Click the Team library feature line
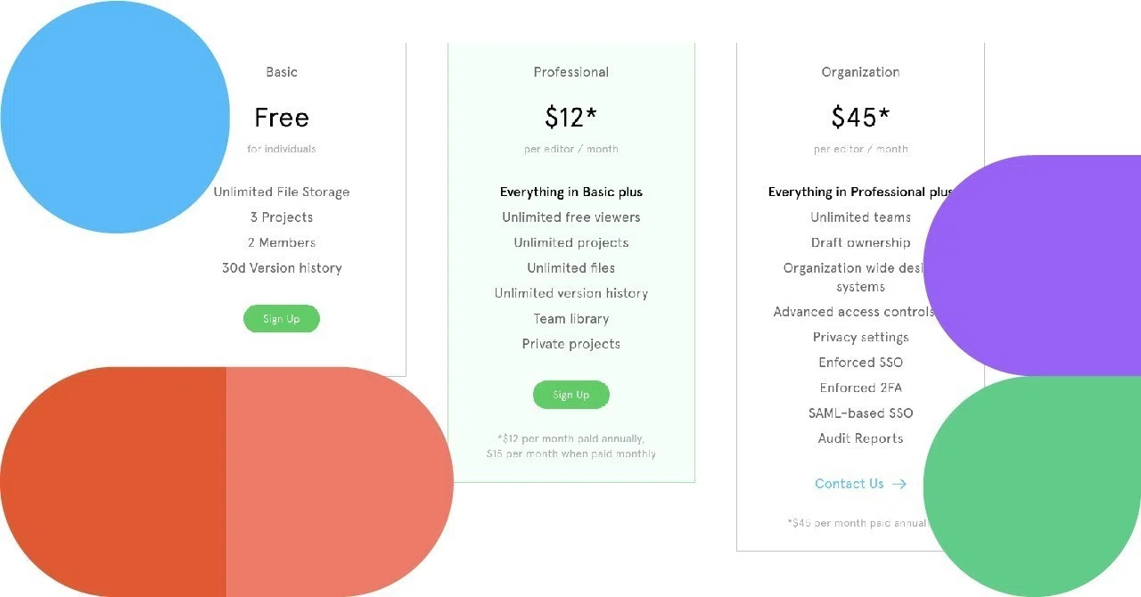1141x597 pixels. tap(571, 319)
